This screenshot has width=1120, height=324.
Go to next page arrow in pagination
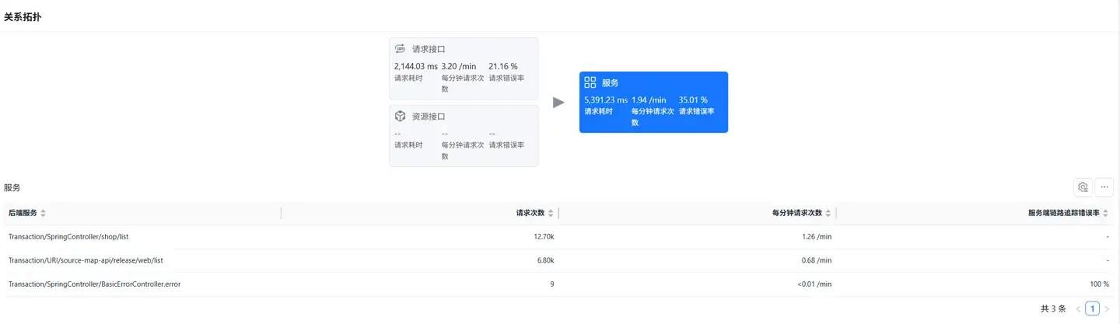(1107, 309)
